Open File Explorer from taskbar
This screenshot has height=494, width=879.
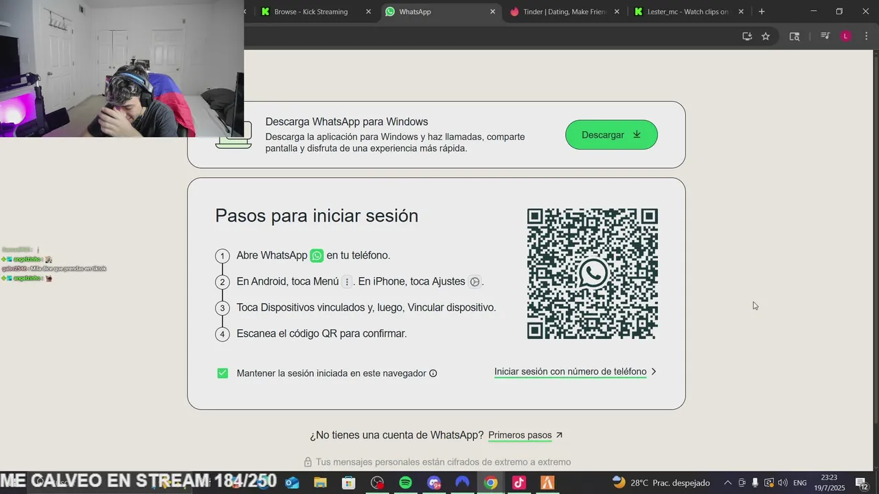320,483
